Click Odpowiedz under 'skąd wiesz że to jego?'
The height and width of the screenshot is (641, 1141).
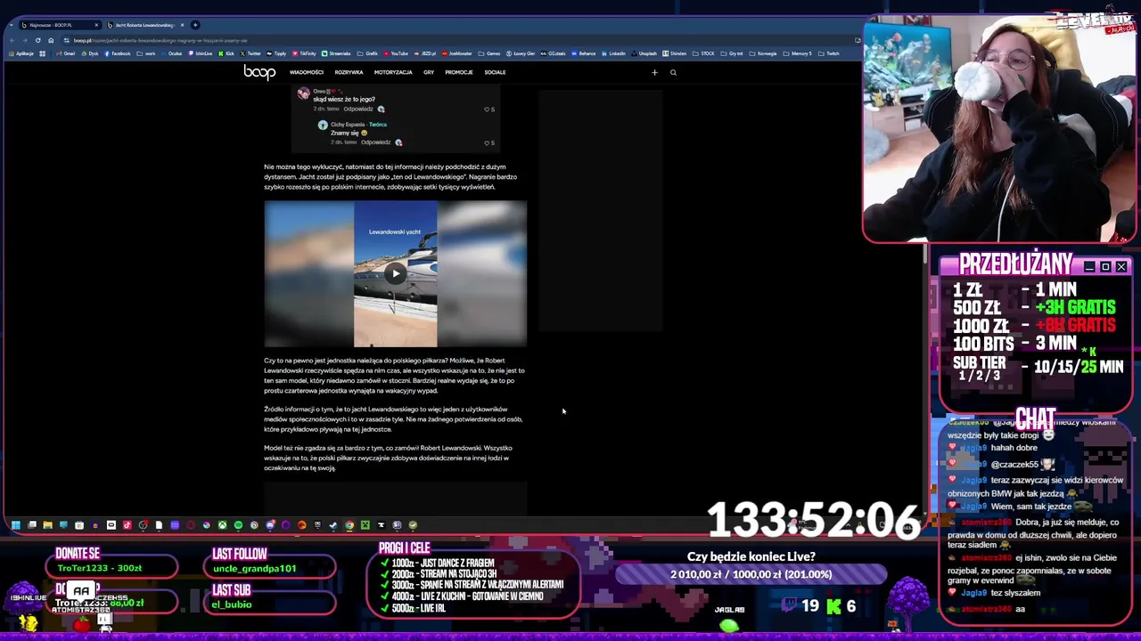pyautogui.click(x=358, y=109)
